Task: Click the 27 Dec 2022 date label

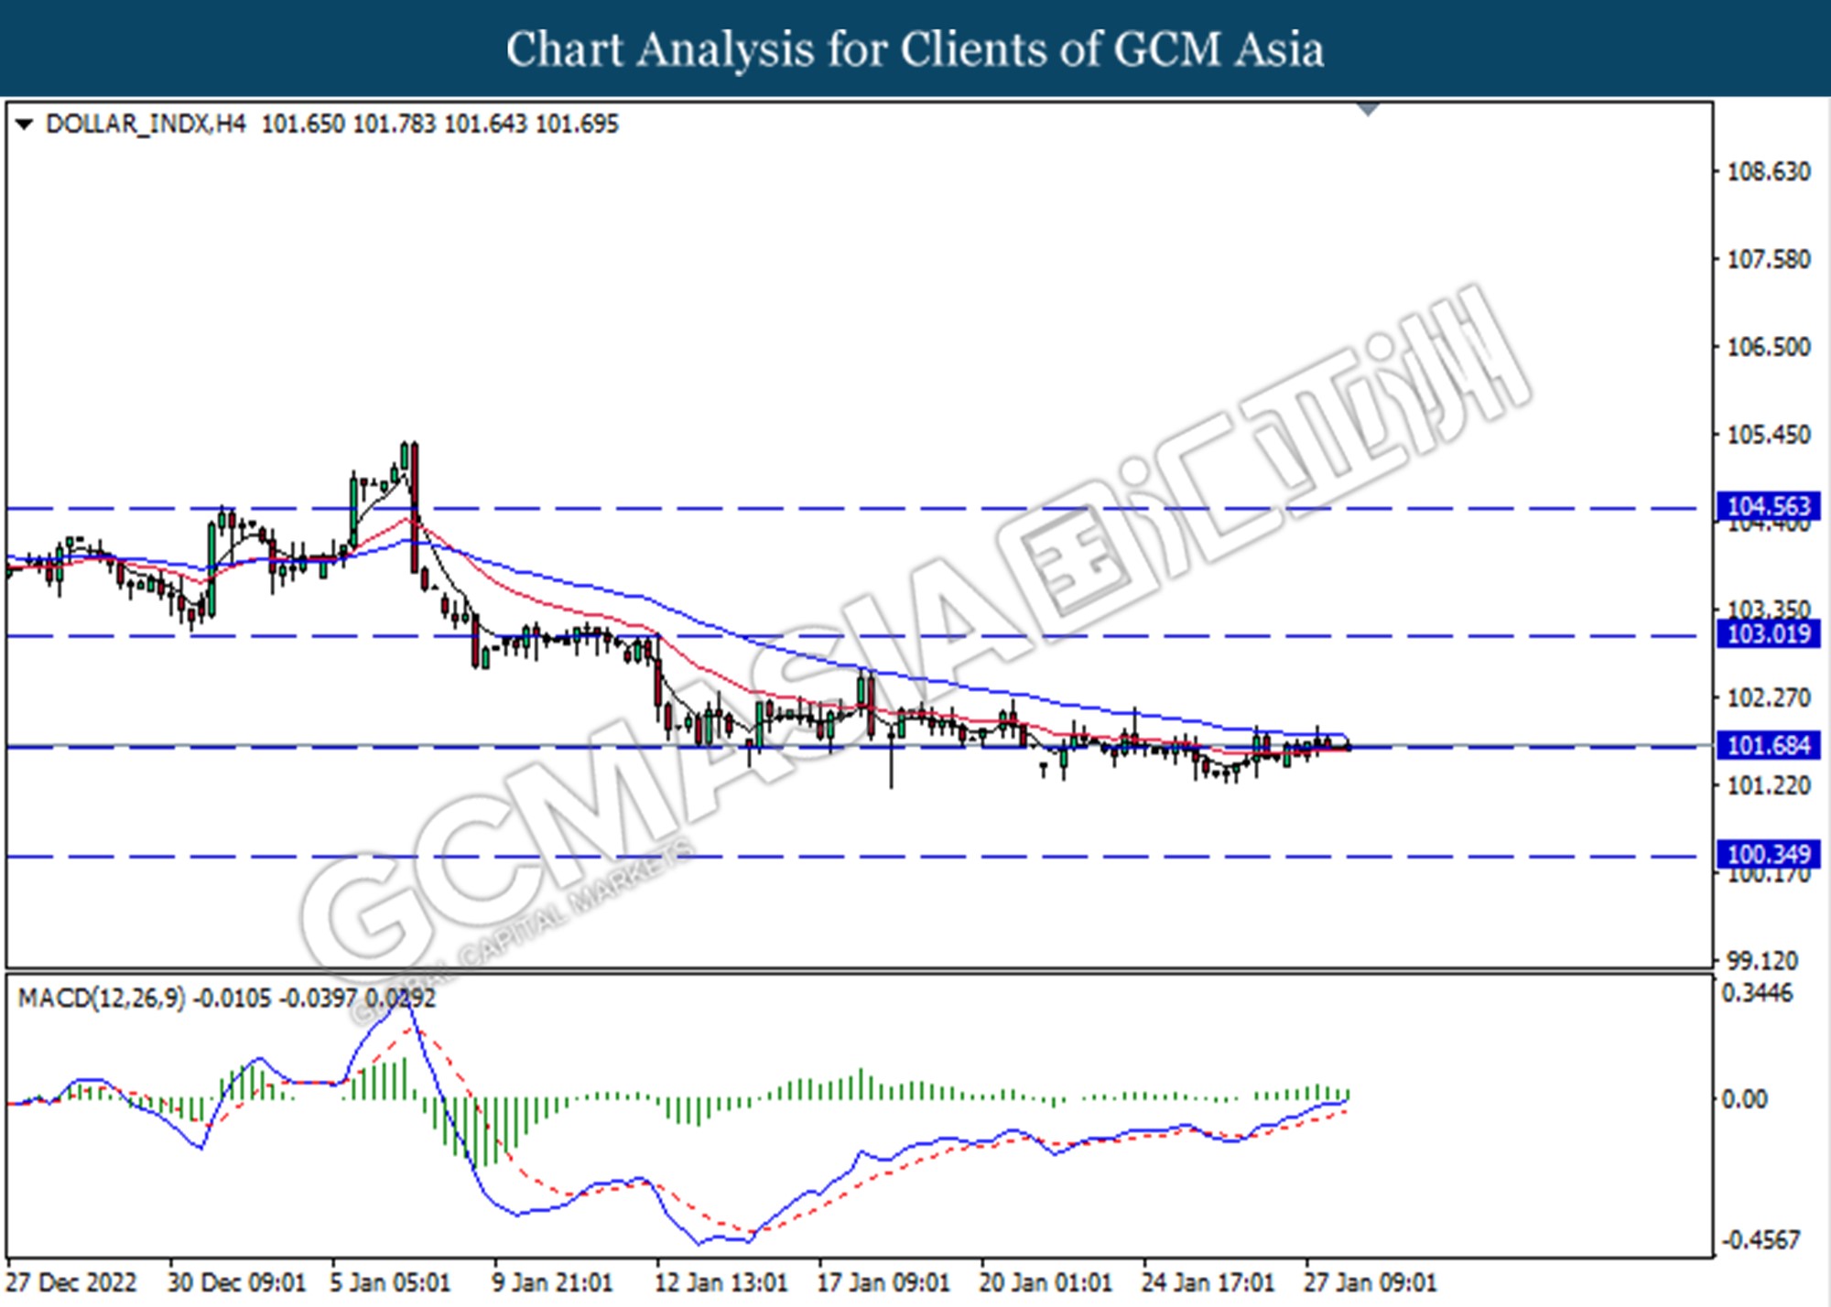Action: 71,1283
